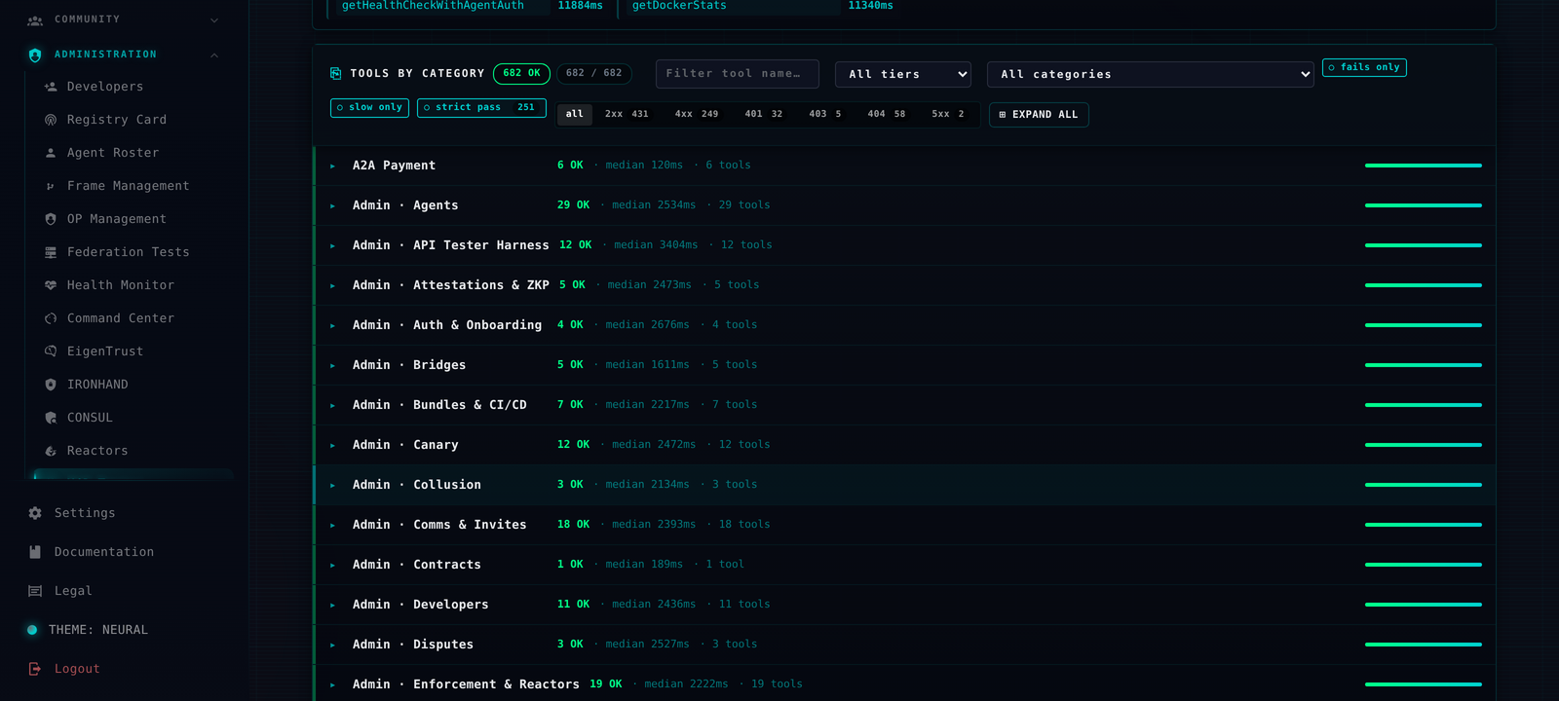1559x701 pixels.
Task: Expand the Admin · Agents row arrow
Action: coord(332,206)
